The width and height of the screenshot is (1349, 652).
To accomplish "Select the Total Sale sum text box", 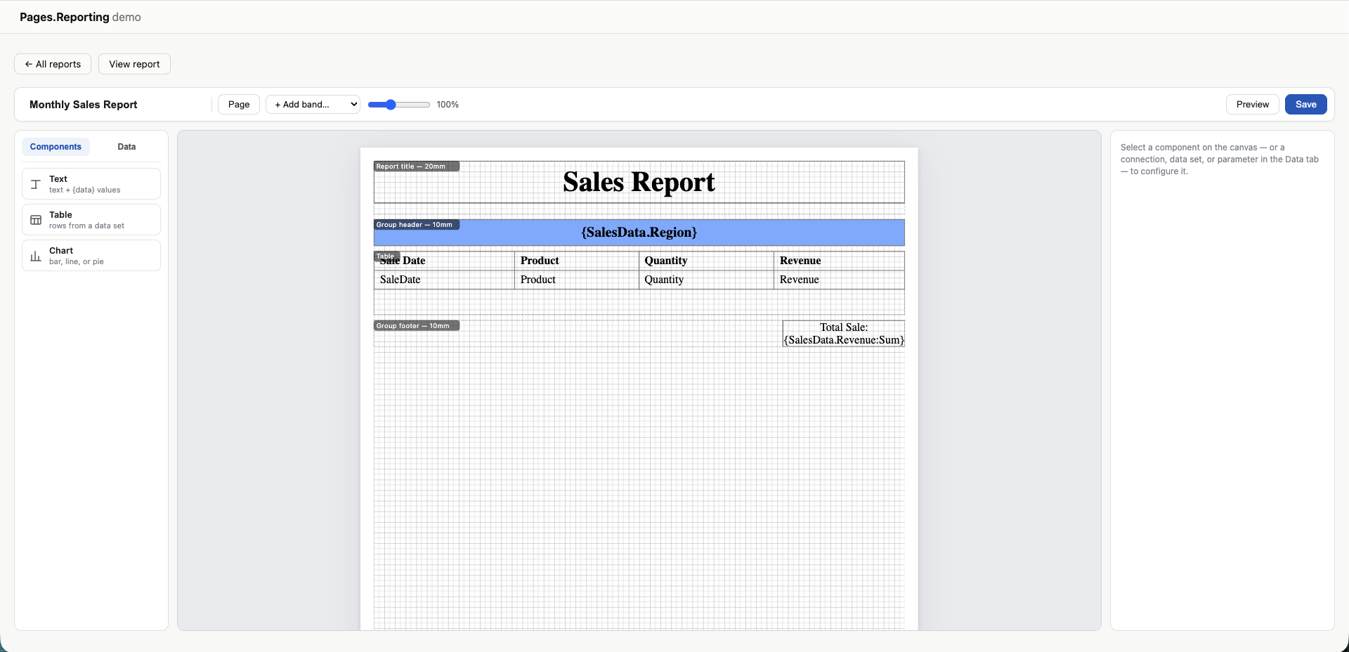I will [x=844, y=334].
